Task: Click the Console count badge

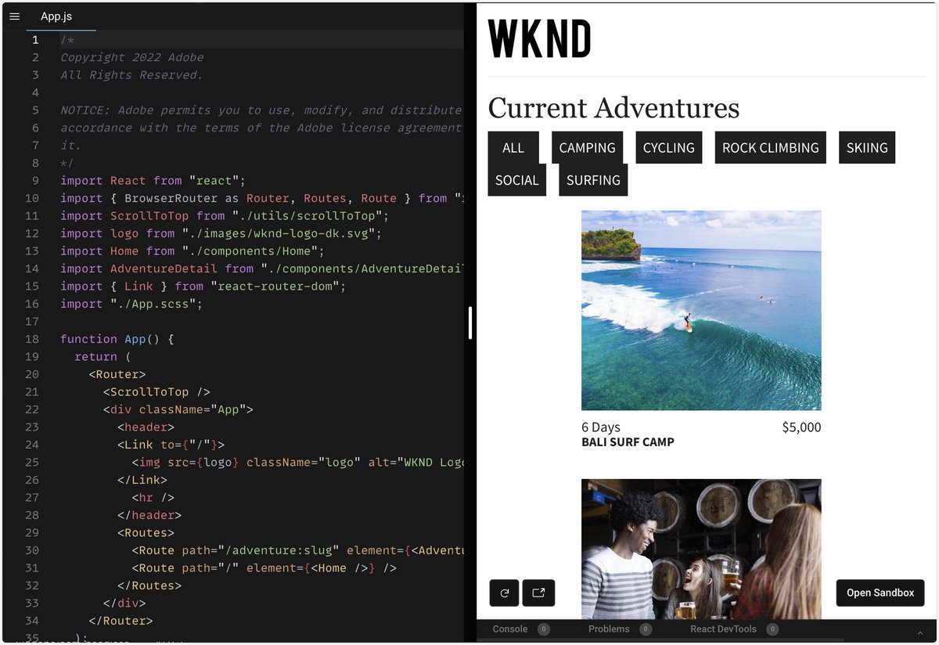Action: (x=544, y=629)
